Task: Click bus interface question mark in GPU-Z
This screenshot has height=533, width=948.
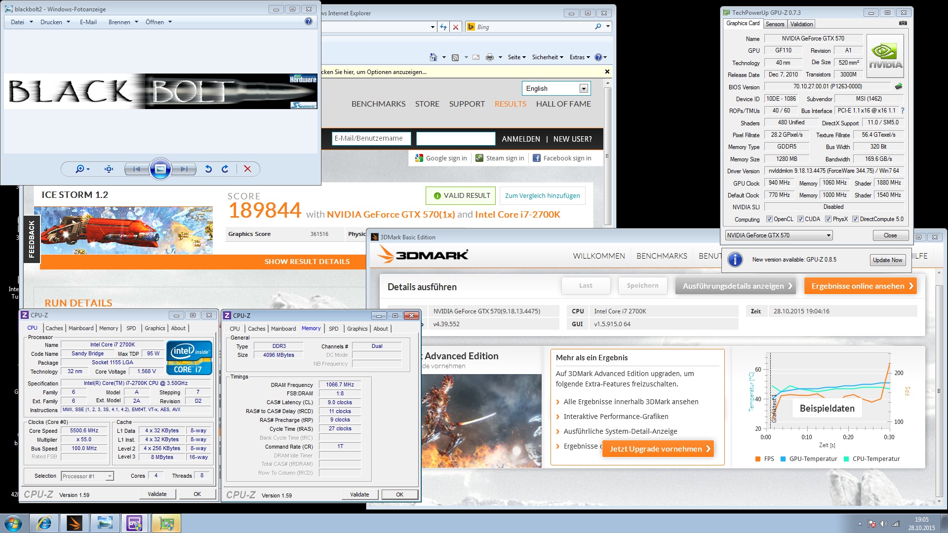Action: pyautogui.click(x=903, y=111)
